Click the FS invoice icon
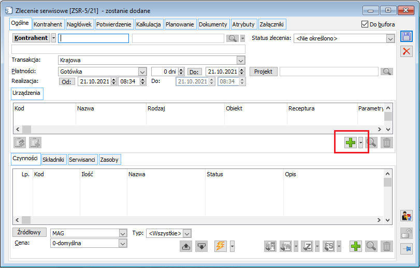The height and width of the screenshot is (268, 420). (x=329, y=246)
